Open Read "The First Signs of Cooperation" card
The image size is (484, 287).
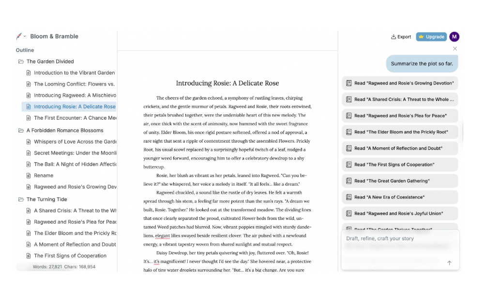[400, 165]
